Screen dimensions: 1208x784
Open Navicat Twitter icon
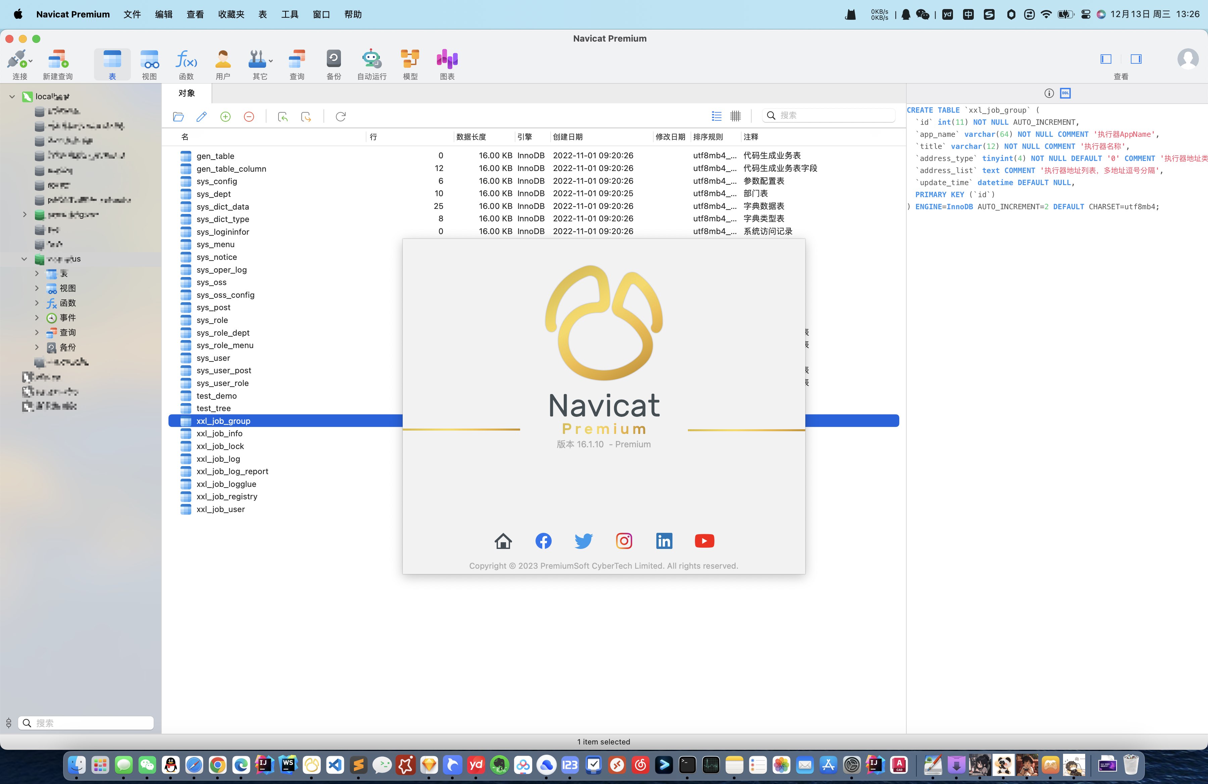point(584,541)
